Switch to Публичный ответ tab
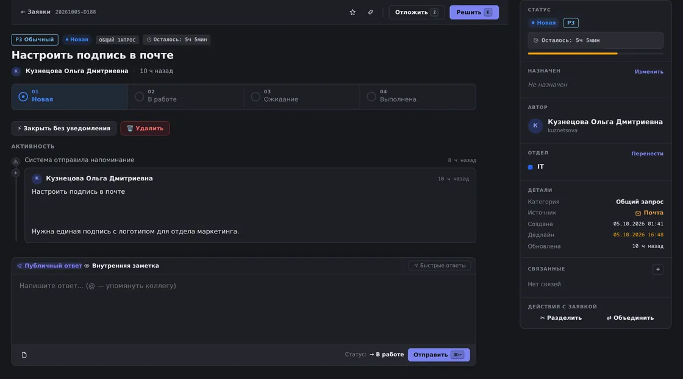Screen dimensions: 683x379 click(49, 266)
